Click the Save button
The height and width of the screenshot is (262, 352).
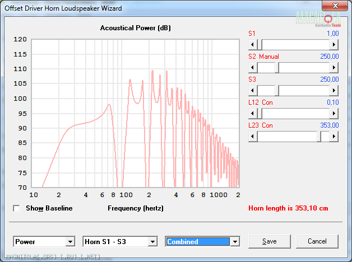[270, 241]
